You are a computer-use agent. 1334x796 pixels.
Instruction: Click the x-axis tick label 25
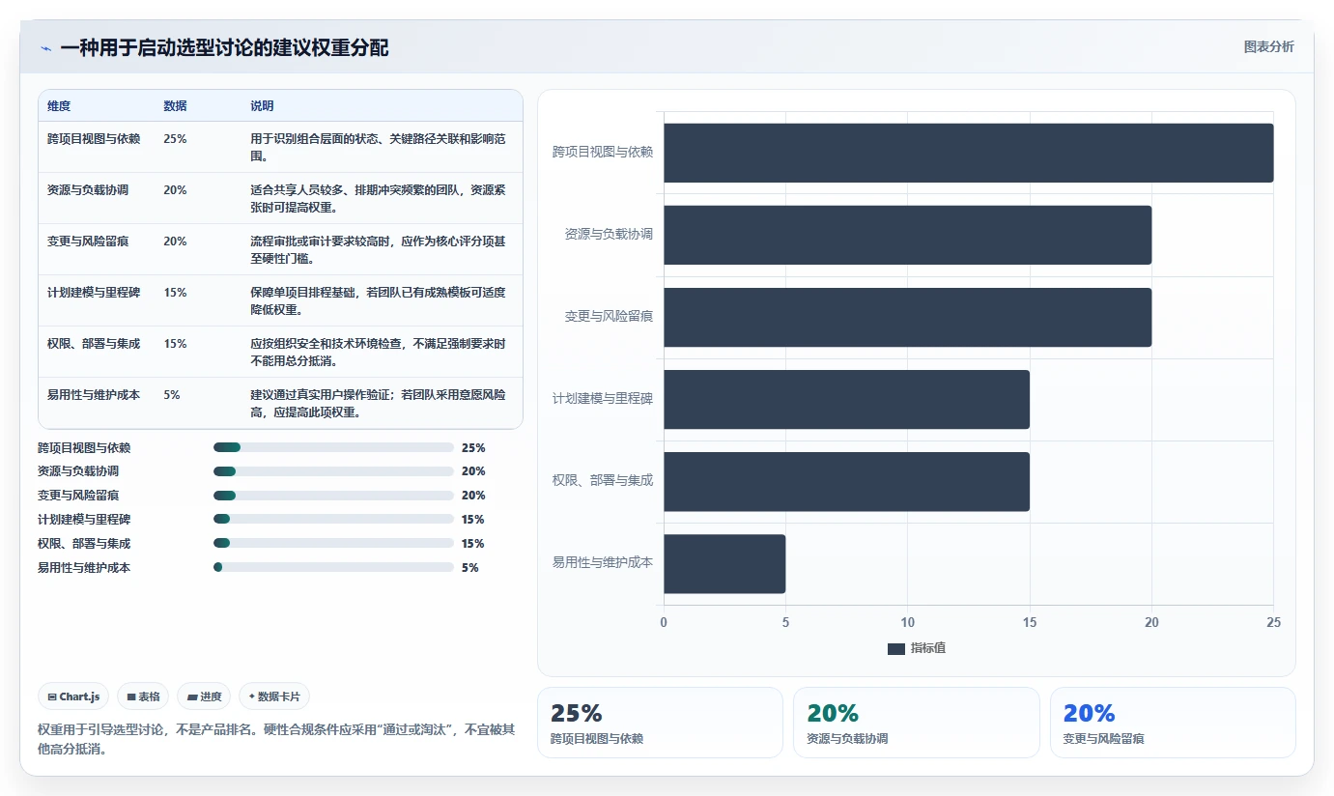(1274, 623)
